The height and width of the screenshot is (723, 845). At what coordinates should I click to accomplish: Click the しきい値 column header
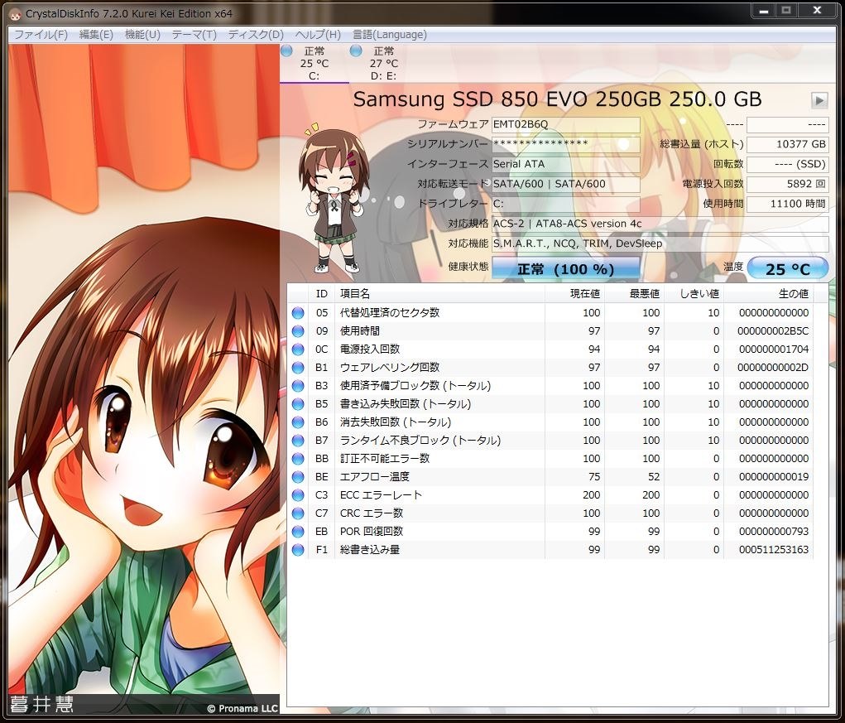[x=694, y=294]
